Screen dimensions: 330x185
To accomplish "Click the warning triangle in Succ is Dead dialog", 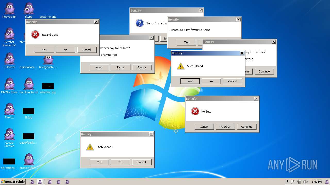I will click(x=181, y=66).
